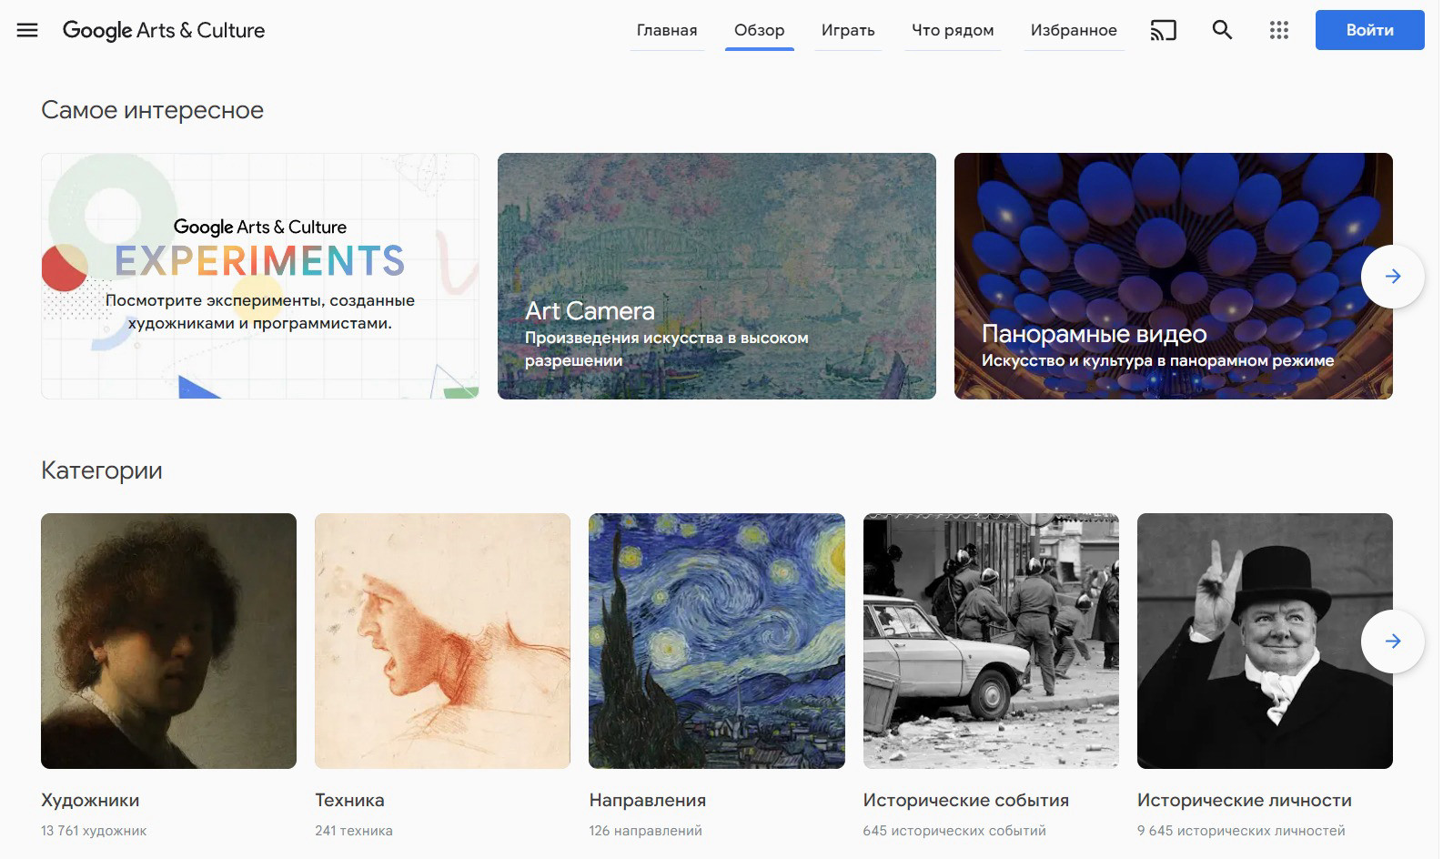This screenshot has width=1443, height=859.
Task: Switch to the Играть tab
Action: (848, 30)
